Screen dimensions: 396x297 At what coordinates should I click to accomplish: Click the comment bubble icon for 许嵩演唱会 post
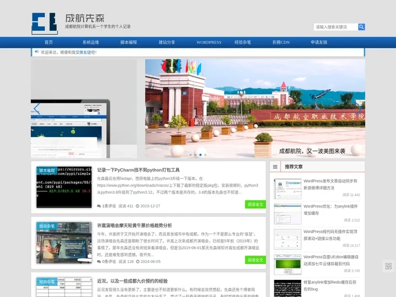tap(99, 262)
